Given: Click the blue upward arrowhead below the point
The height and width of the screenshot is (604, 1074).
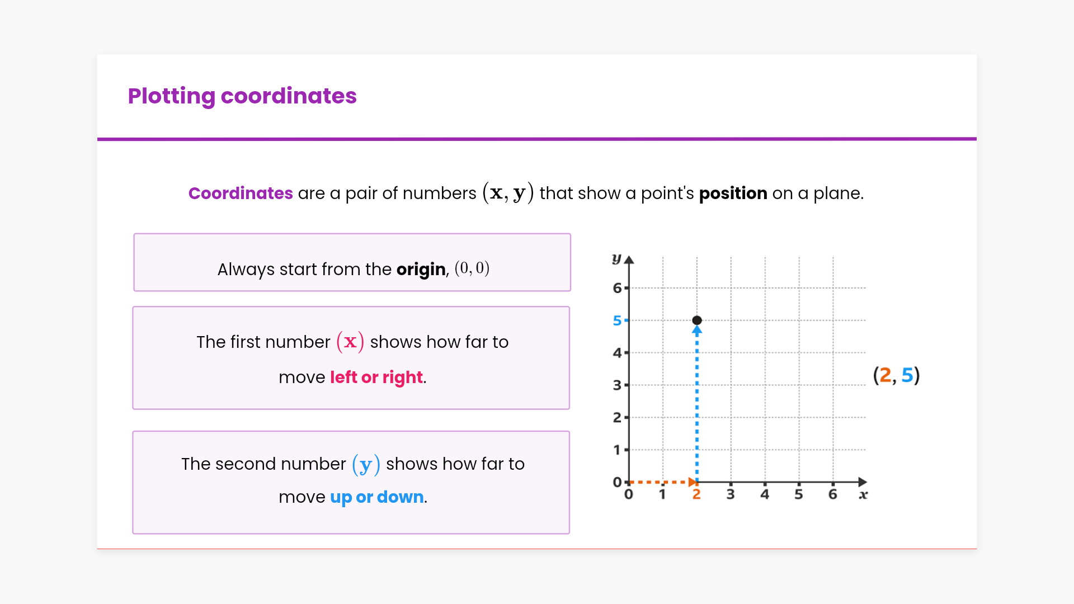Looking at the screenshot, I should (696, 331).
